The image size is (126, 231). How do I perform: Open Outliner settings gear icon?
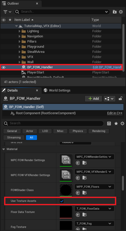pos(121,12)
